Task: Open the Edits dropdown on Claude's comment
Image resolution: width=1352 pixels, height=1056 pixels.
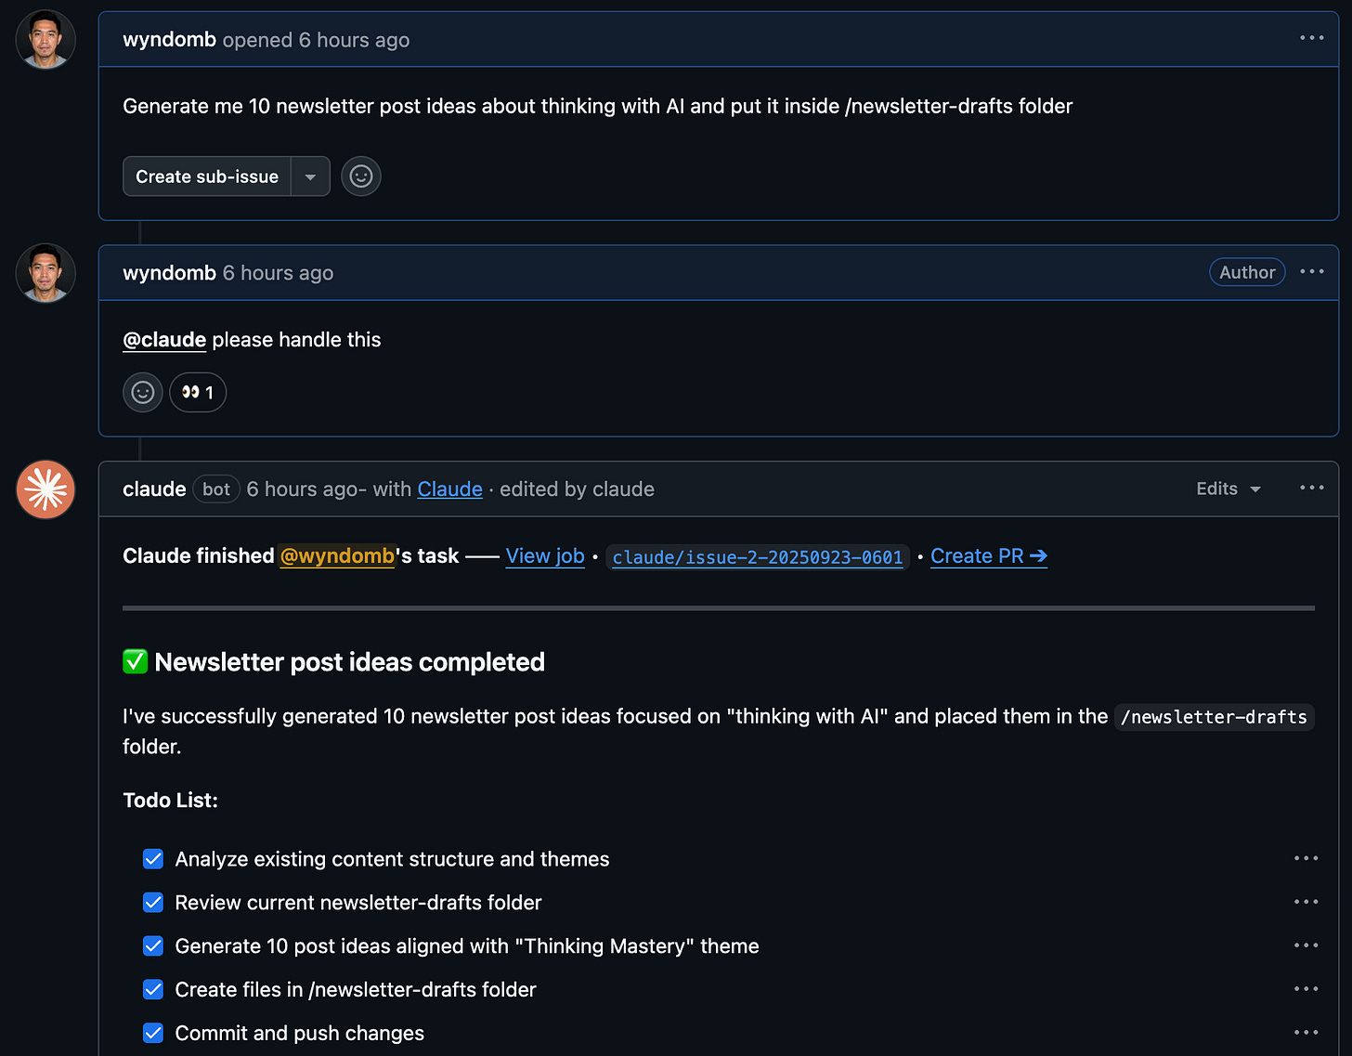Action: (1227, 489)
